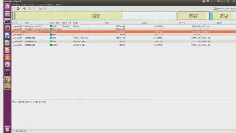Click the Mount Point (마운트 지점) column header
This screenshot has width=236, height=133.
[67, 23]
